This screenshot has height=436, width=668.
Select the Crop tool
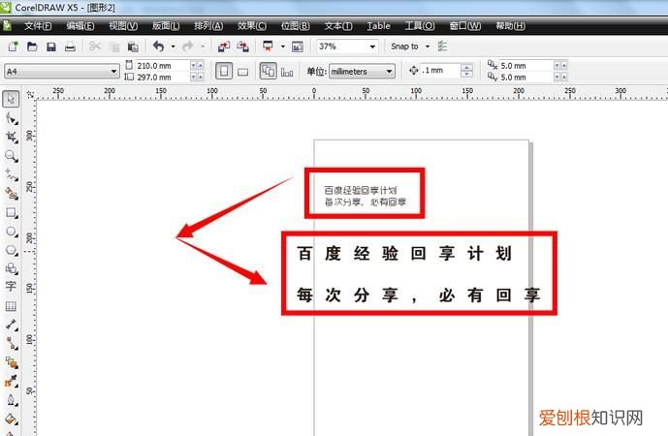[11, 137]
